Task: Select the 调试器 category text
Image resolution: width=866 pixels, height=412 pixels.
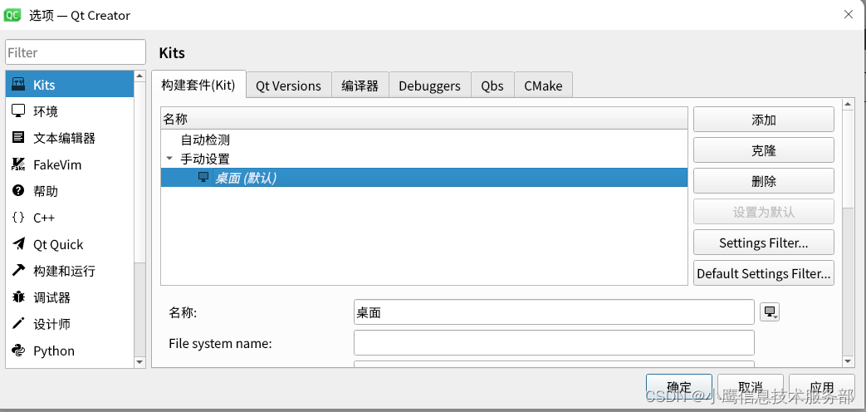Action: tap(52, 297)
